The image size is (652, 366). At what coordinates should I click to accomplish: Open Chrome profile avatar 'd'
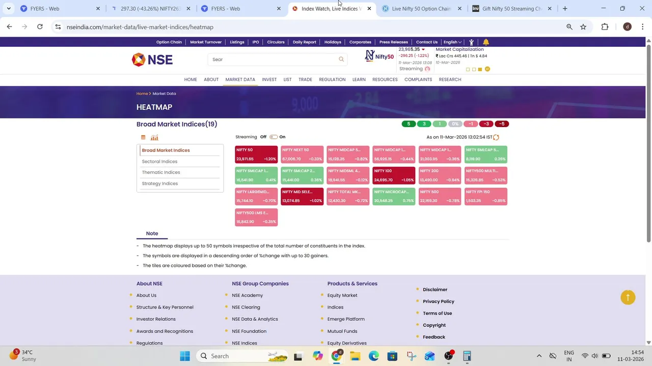(x=628, y=27)
